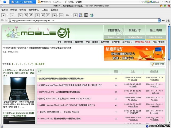Image resolution: width=171 pixels, height=128 pixels.
Task: Open Favorites heart toolbar icon
Action: tap(43, 15)
